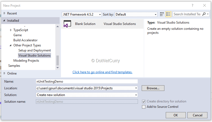212x122 pixels.
Task: Click the search magnifier icon
Action: click(x=204, y=14)
